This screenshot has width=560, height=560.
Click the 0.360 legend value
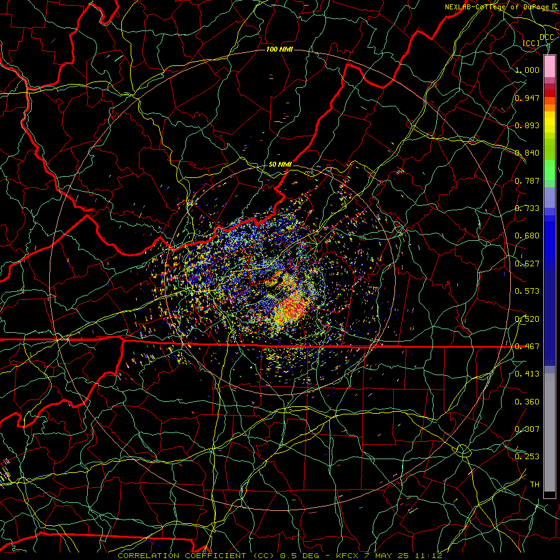coord(527,402)
